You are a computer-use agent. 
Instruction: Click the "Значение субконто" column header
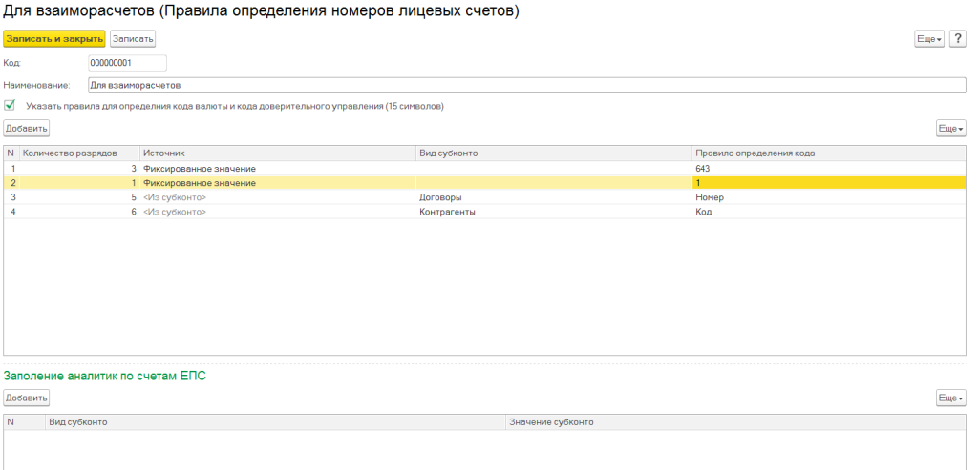click(x=553, y=421)
